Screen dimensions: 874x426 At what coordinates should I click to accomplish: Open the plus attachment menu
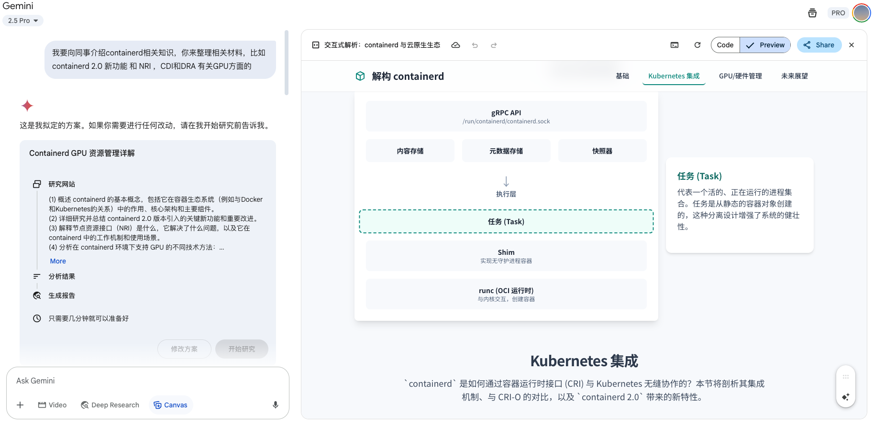point(20,405)
